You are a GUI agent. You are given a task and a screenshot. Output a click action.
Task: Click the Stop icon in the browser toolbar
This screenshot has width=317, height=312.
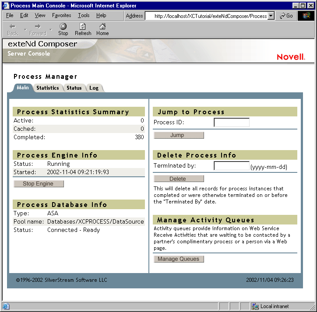pos(63,26)
